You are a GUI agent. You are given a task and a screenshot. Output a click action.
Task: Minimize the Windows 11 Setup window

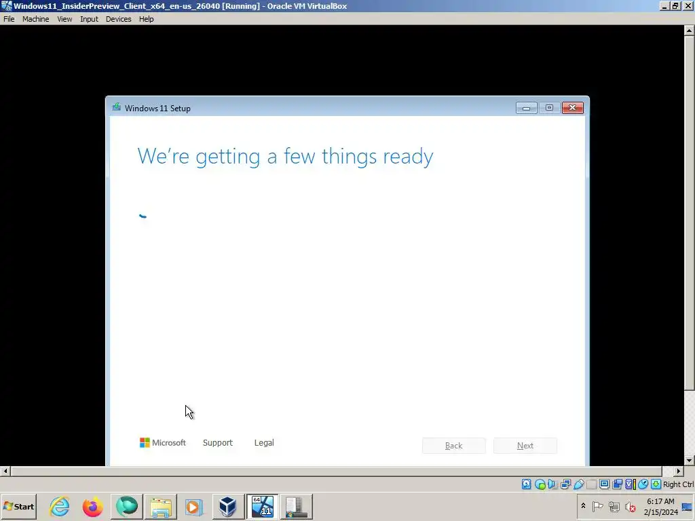(x=526, y=108)
